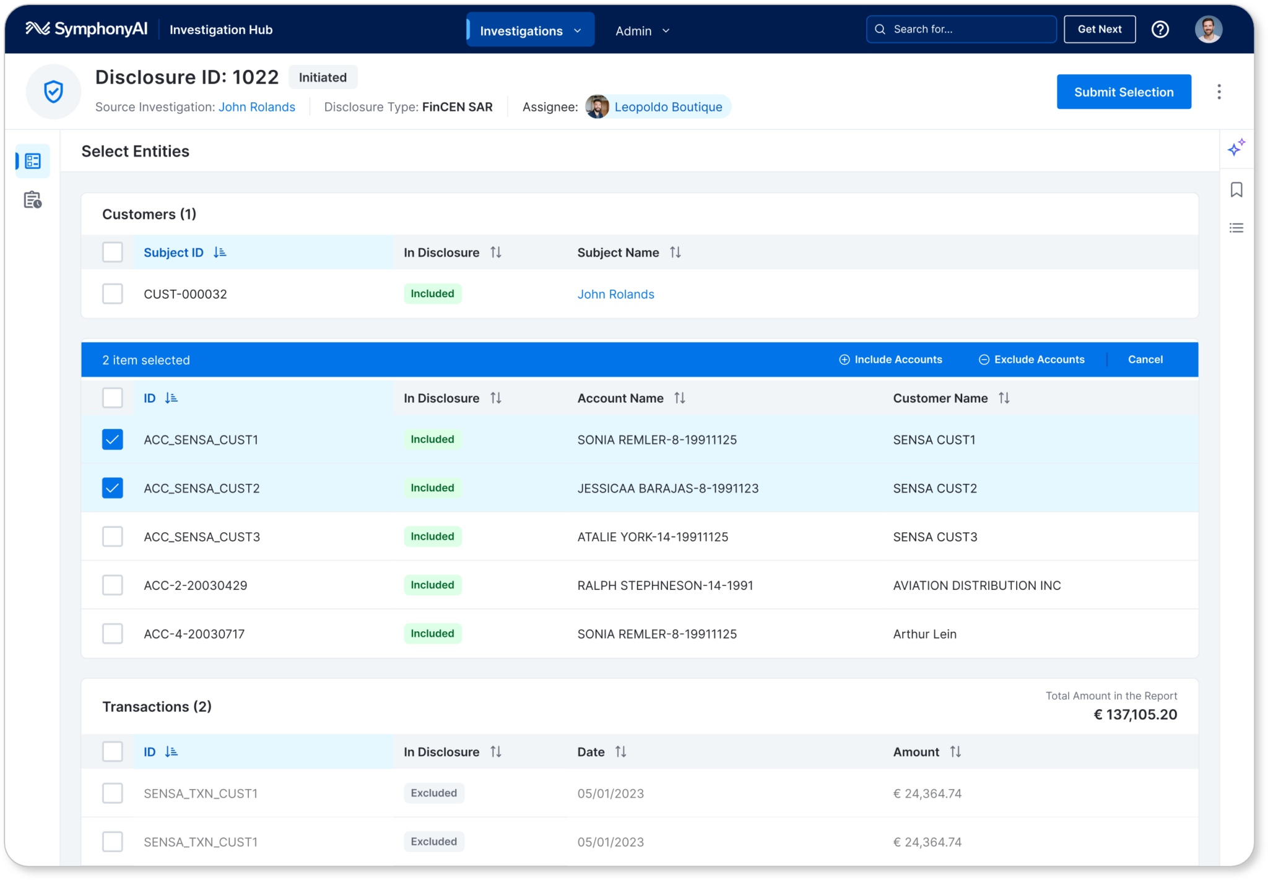Sort customers by Subject Name column
This screenshot has height=880, width=1268.
pyautogui.click(x=675, y=252)
